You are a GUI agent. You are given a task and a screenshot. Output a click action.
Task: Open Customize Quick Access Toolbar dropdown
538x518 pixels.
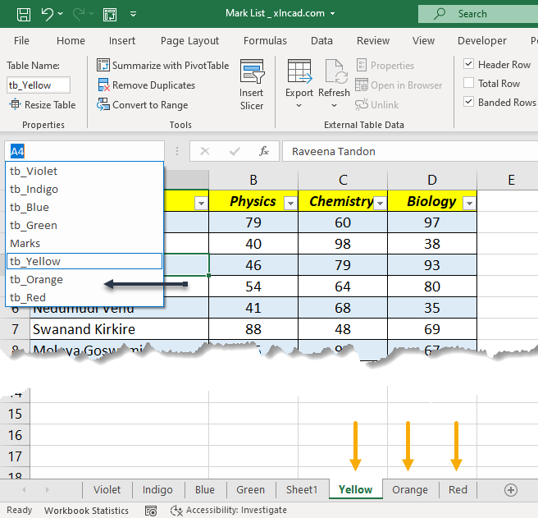click(x=134, y=14)
